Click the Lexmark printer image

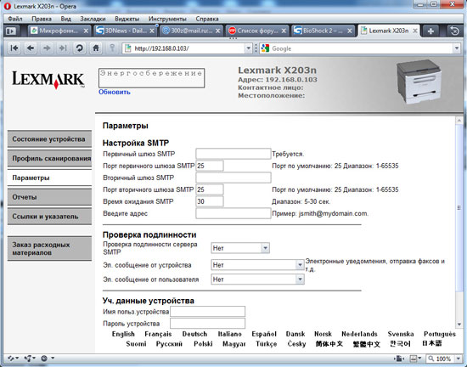point(419,82)
